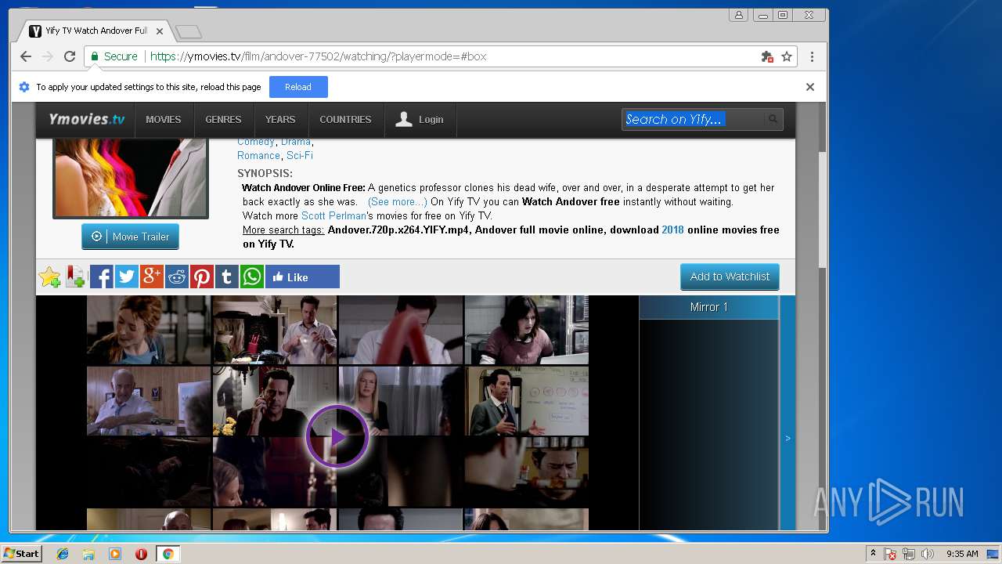This screenshot has width=1002, height=564.
Task: Open the Chrome three-dot menu
Action: [x=812, y=56]
